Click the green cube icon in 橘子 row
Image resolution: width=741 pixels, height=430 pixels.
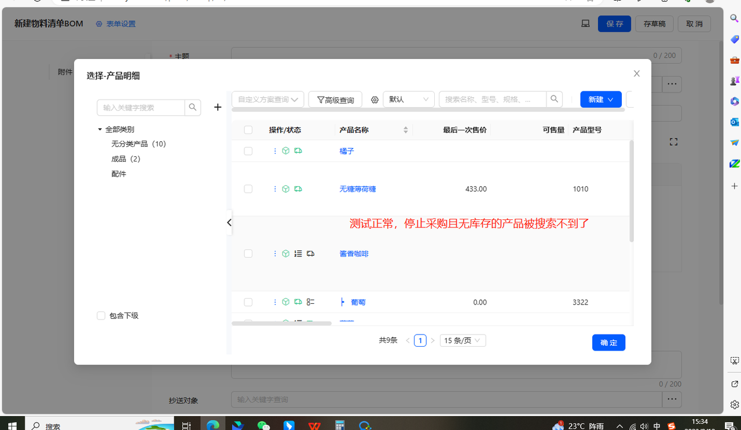point(286,151)
